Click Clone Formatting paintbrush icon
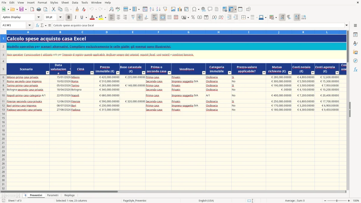 click(x=77, y=9)
